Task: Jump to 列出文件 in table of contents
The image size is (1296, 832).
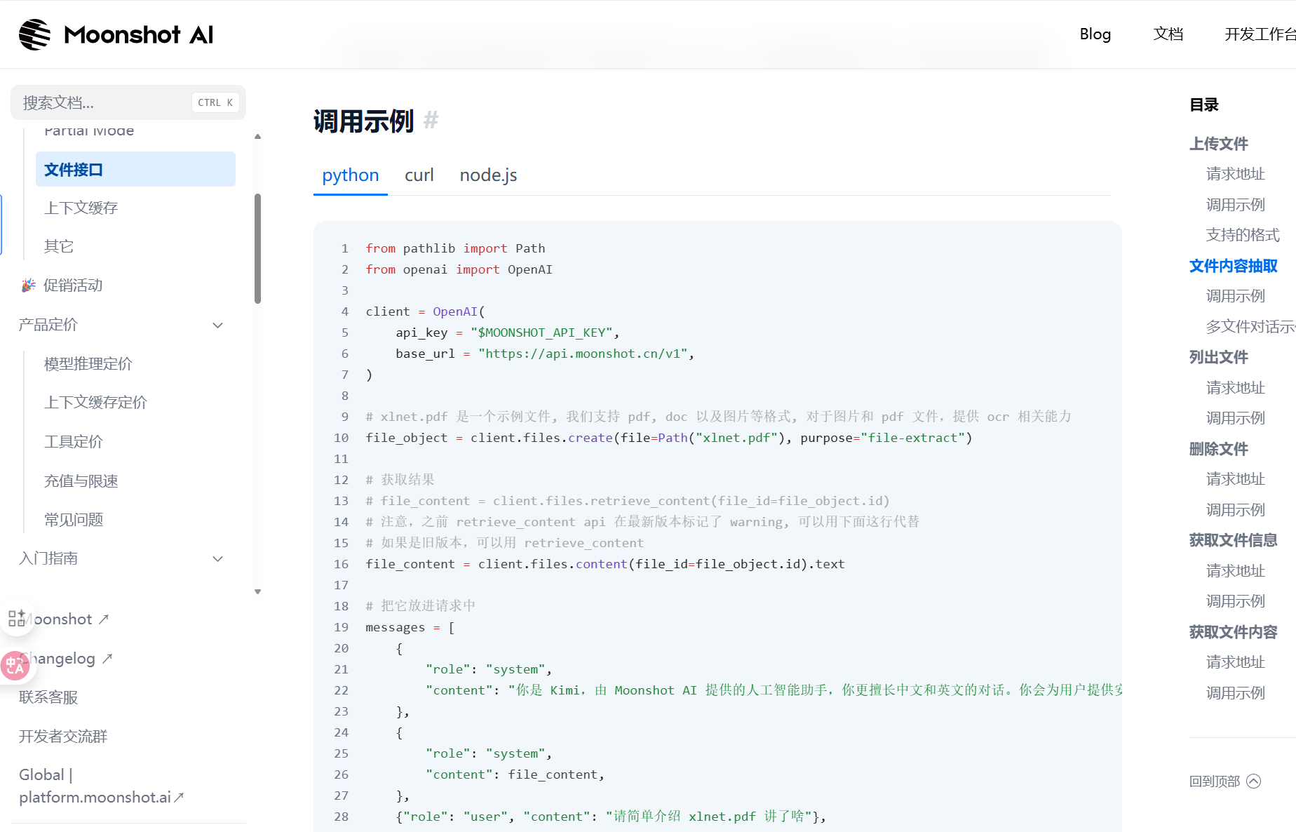Action: [x=1219, y=357]
